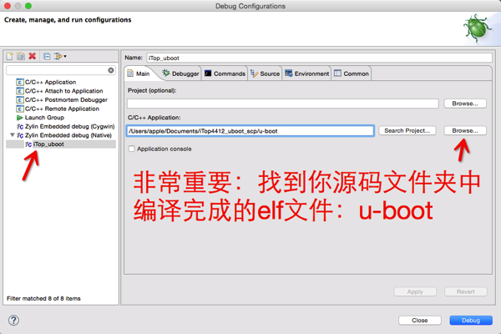Browse for a project
The height and width of the screenshot is (334, 501).
(x=465, y=104)
